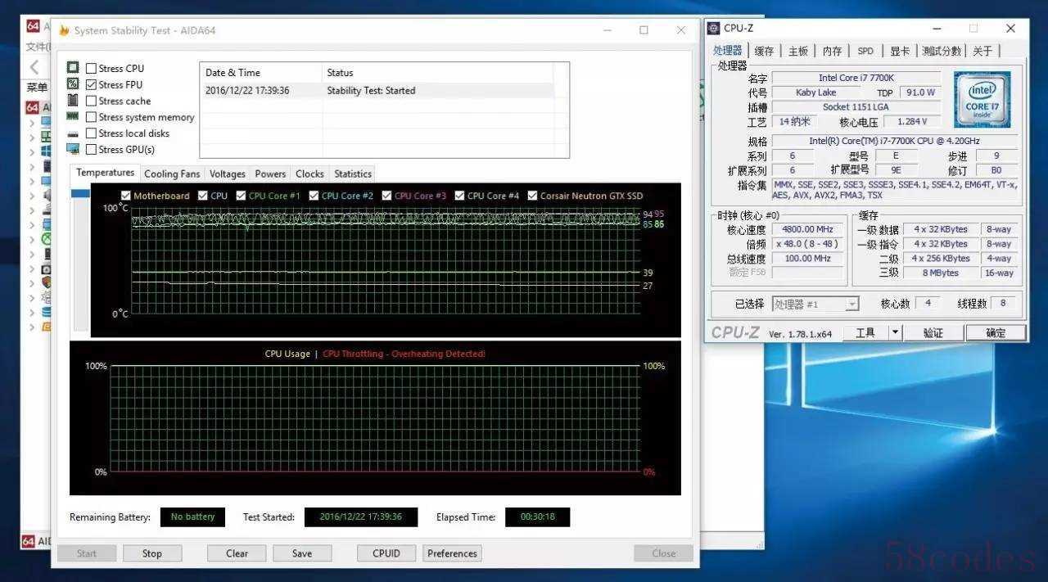Expand the AIDA64 tree node with the speaker icon
The image size is (1048, 582).
32,195
